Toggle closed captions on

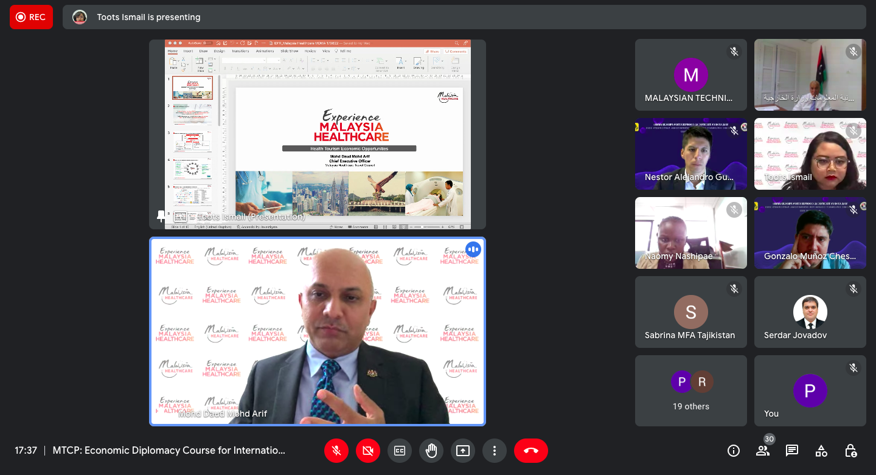pyautogui.click(x=400, y=451)
